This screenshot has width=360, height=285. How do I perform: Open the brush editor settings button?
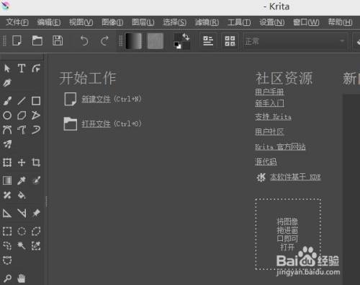208,41
